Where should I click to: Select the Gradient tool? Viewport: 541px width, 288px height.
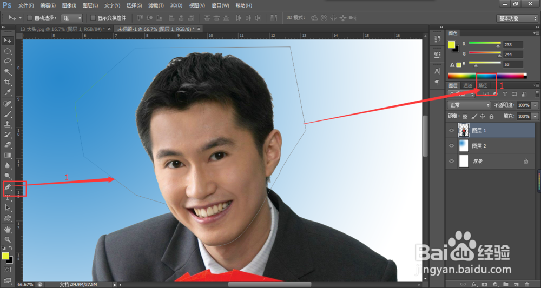pos(8,156)
